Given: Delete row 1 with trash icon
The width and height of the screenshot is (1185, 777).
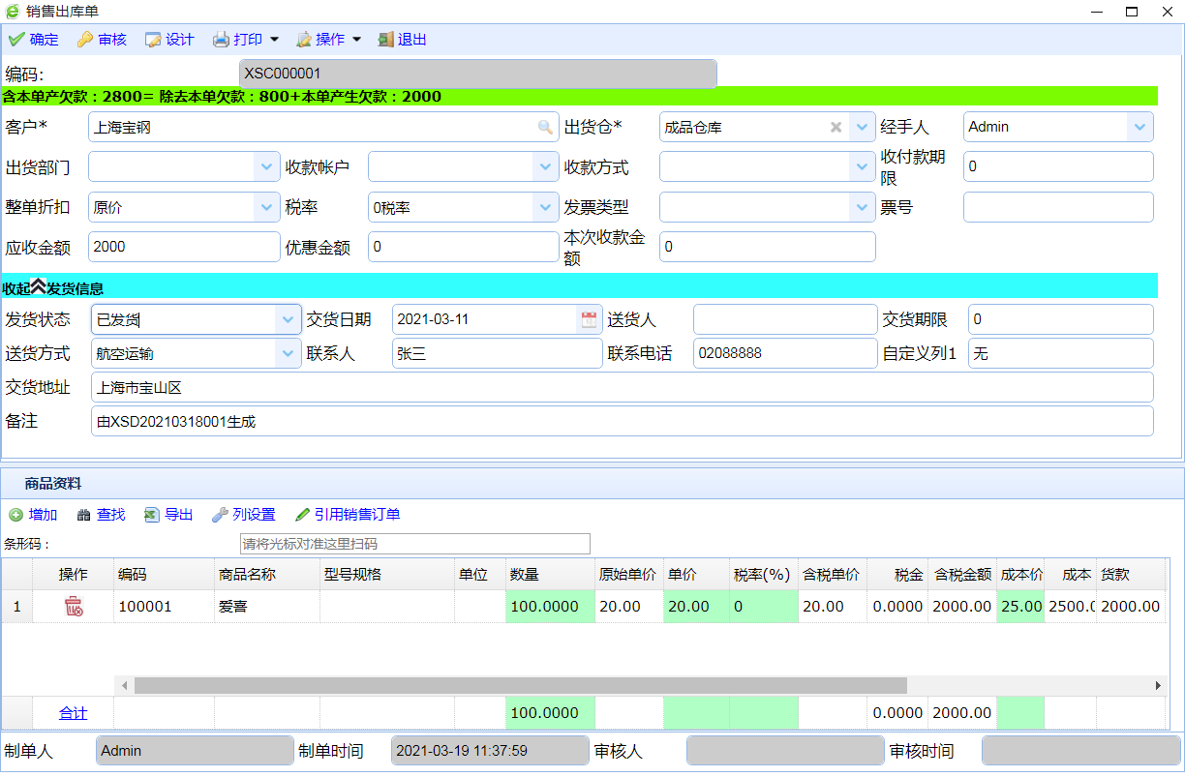Looking at the screenshot, I should [74, 607].
